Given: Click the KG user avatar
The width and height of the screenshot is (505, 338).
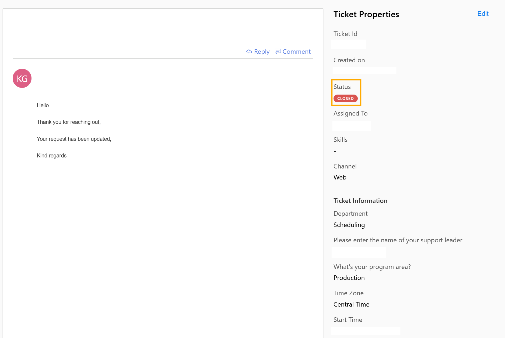Looking at the screenshot, I should pos(22,78).
